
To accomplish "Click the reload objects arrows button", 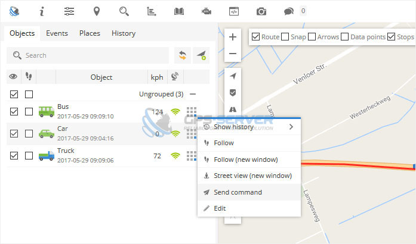I will [182, 55].
